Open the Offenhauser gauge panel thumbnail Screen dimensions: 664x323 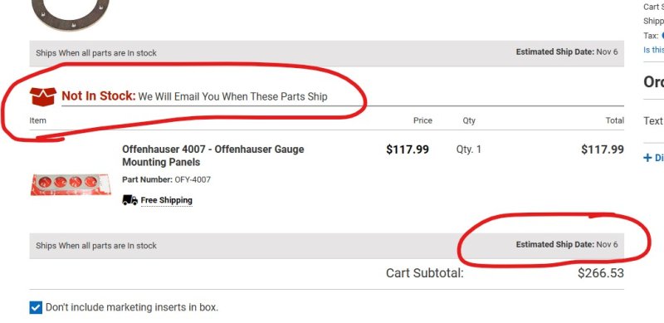pos(71,184)
